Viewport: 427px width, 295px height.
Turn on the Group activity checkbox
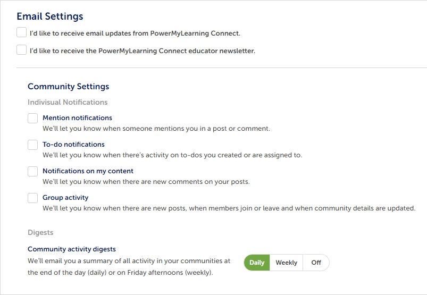32,198
